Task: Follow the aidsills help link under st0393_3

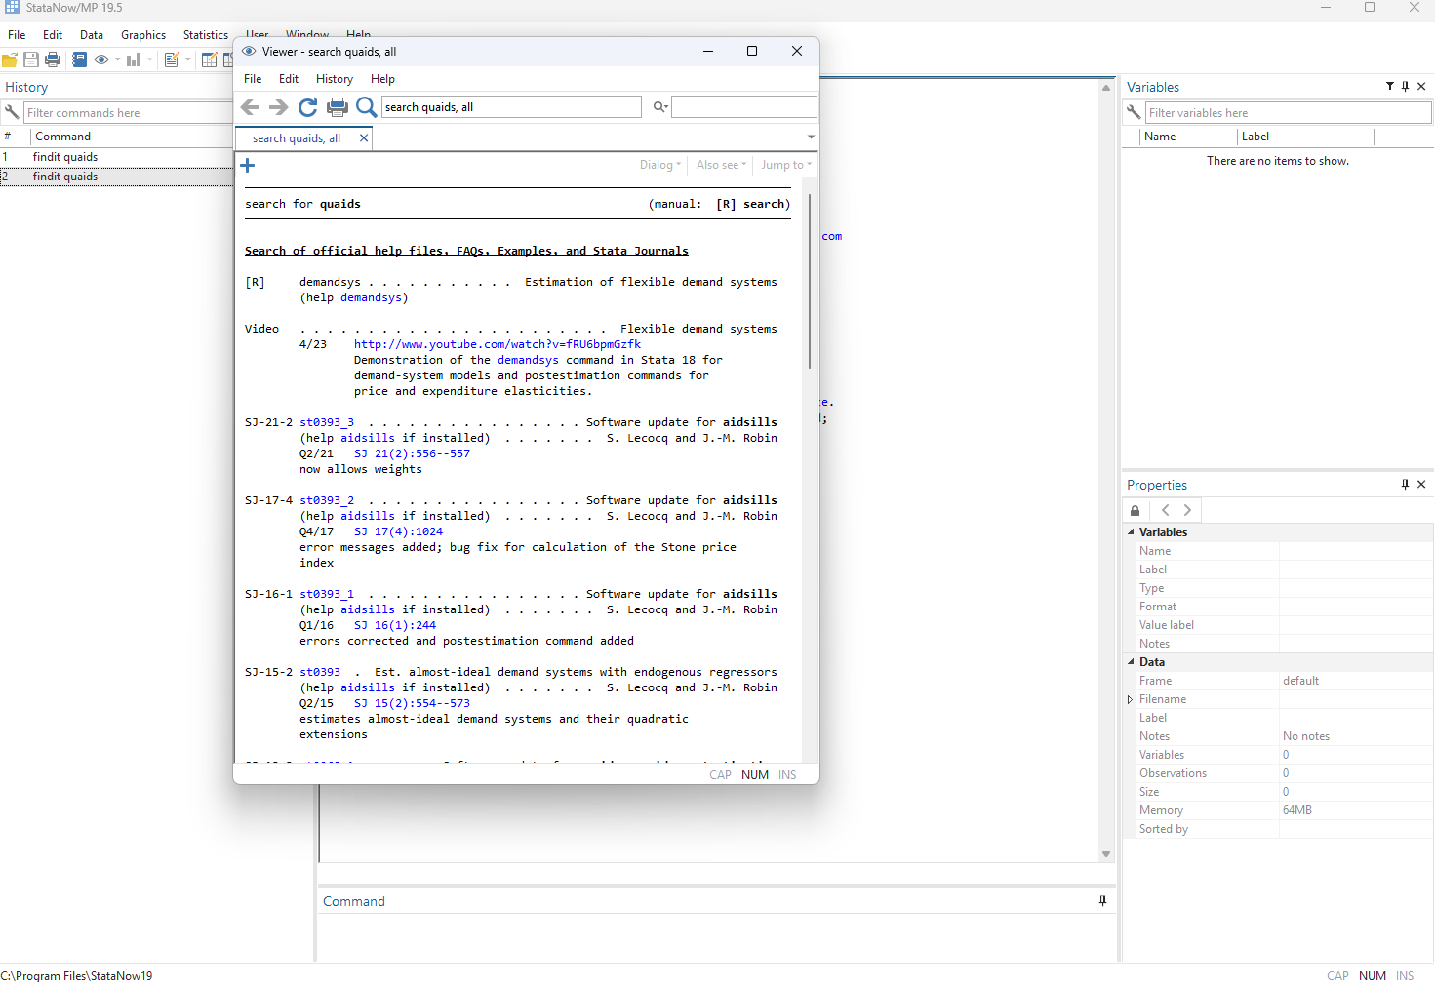Action: (368, 438)
